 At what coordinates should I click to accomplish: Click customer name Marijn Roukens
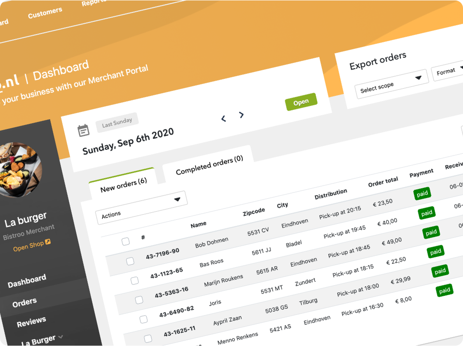click(223, 280)
